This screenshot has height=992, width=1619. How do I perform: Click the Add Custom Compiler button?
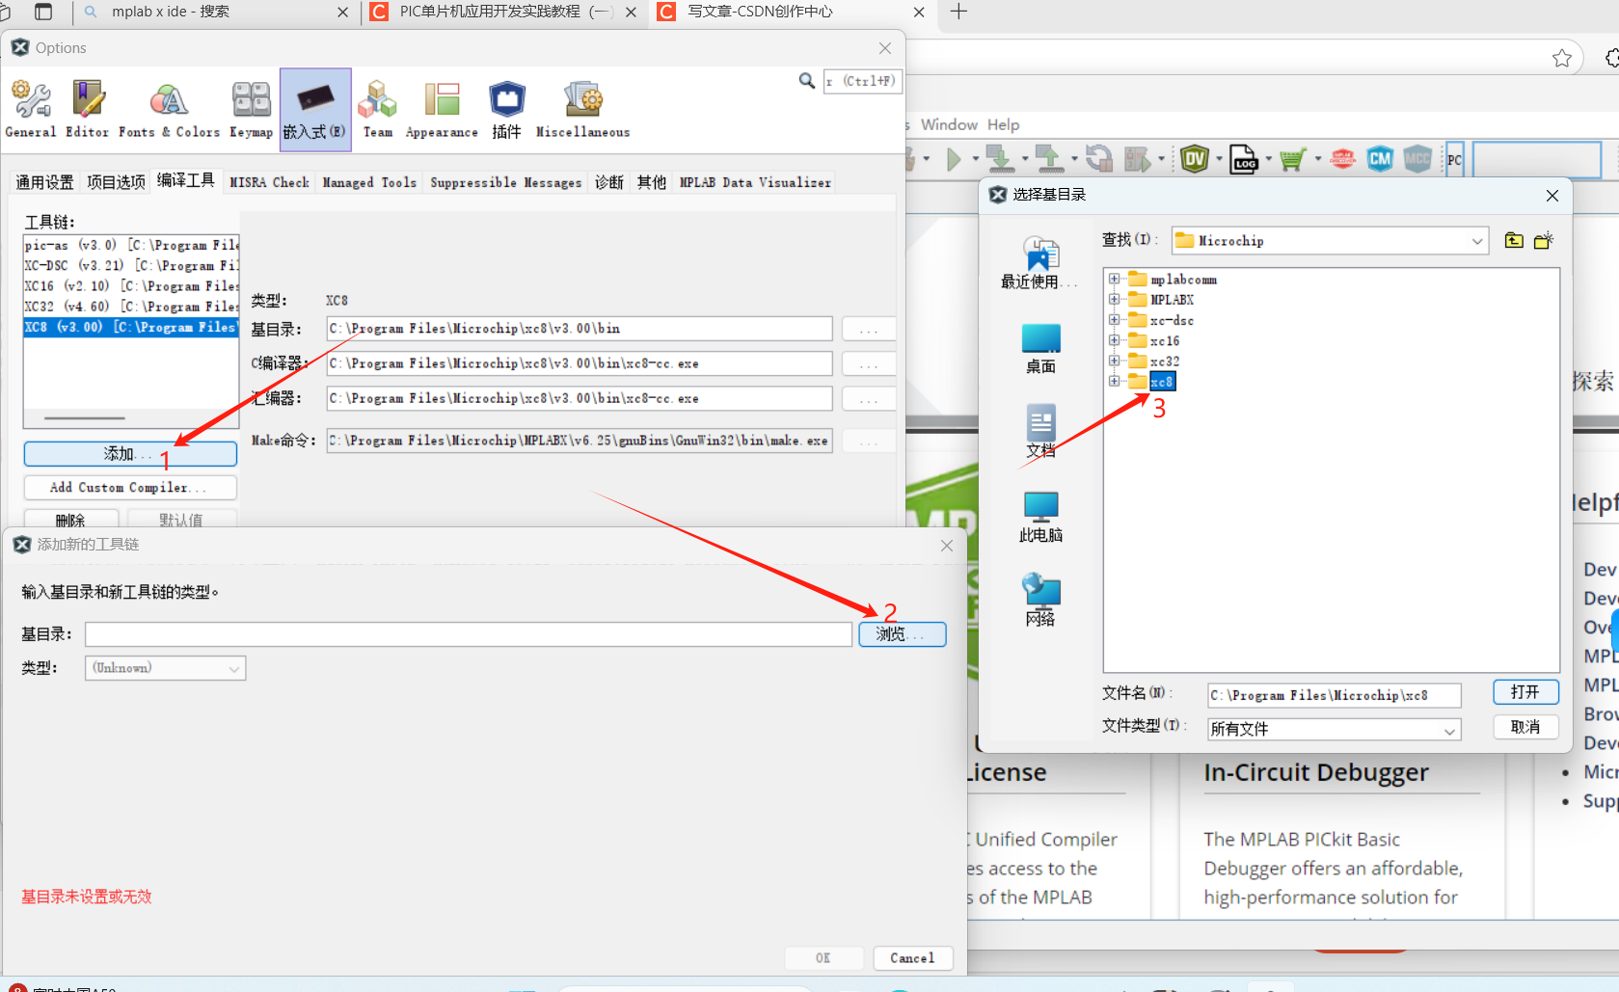[x=130, y=488]
